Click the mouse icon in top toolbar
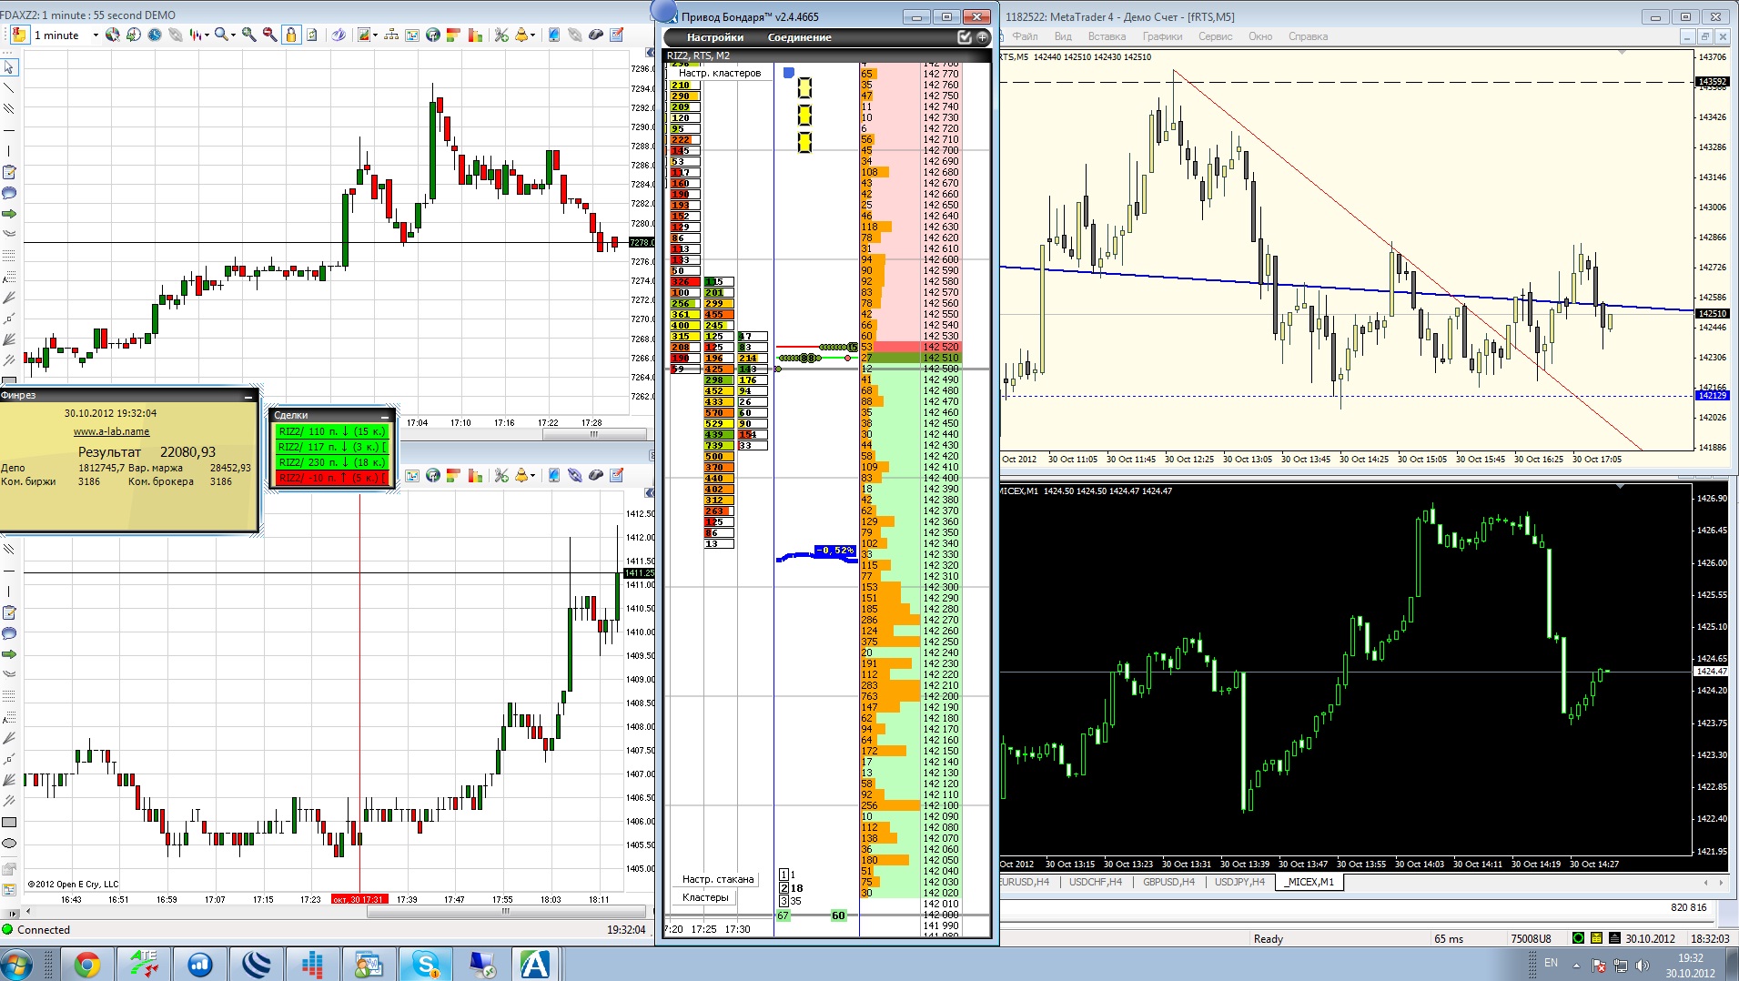This screenshot has height=981, width=1739. click(x=595, y=35)
